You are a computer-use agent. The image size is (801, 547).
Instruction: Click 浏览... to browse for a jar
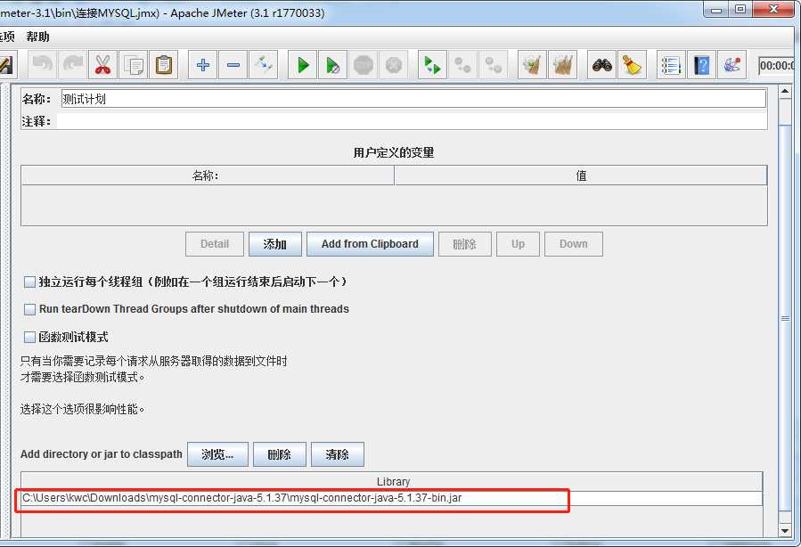point(217,454)
